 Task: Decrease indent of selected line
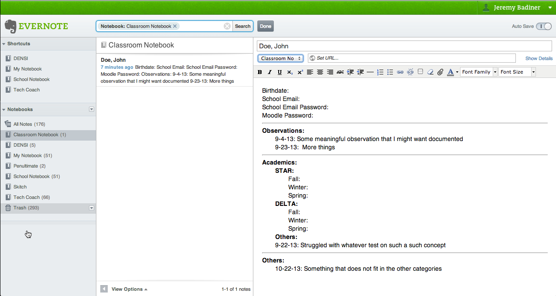pos(360,72)
